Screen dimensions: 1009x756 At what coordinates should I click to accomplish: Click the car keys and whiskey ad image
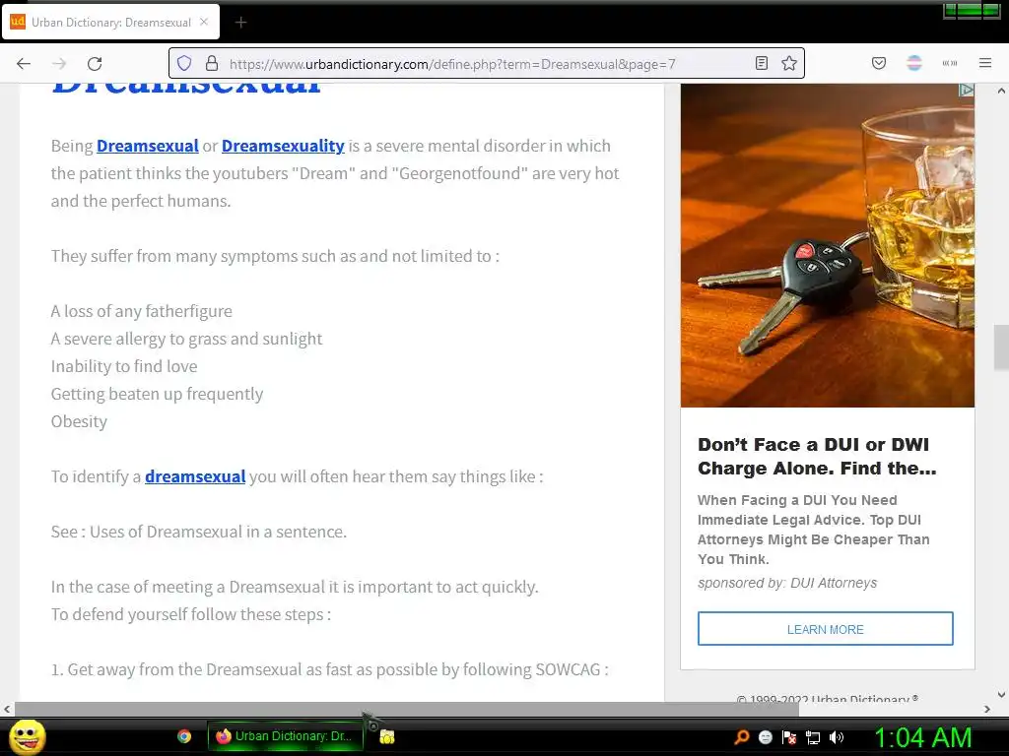point(828,245)
